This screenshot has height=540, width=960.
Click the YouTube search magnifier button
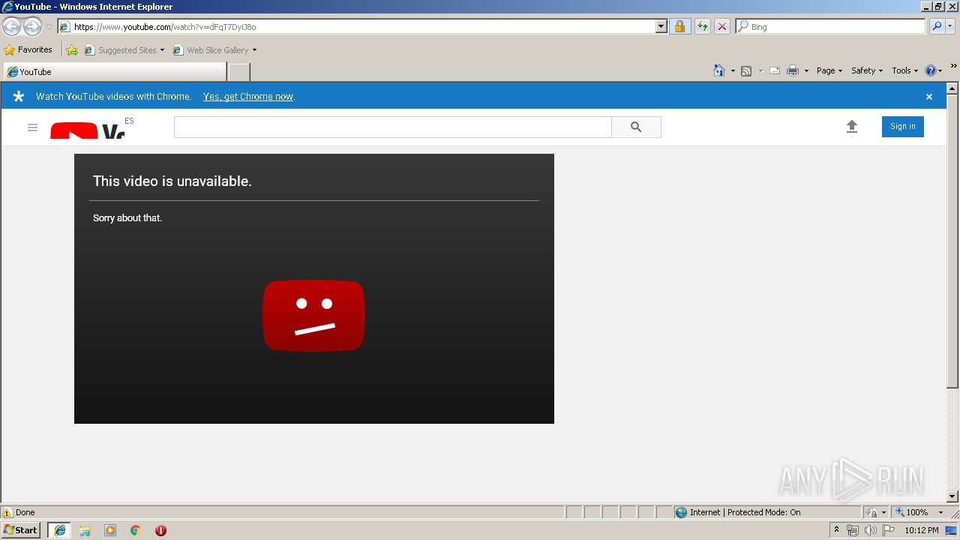point(636,127)
